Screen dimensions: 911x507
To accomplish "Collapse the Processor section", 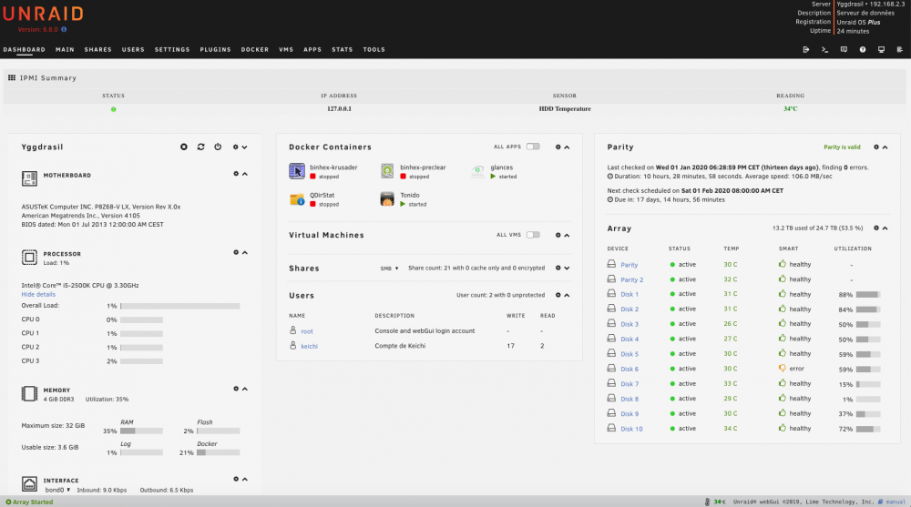I will coord(244,253).
